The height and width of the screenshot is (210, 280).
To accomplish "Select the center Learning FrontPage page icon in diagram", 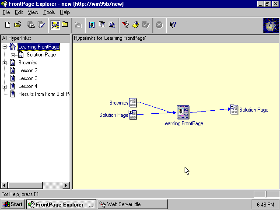I will [183, 112].
